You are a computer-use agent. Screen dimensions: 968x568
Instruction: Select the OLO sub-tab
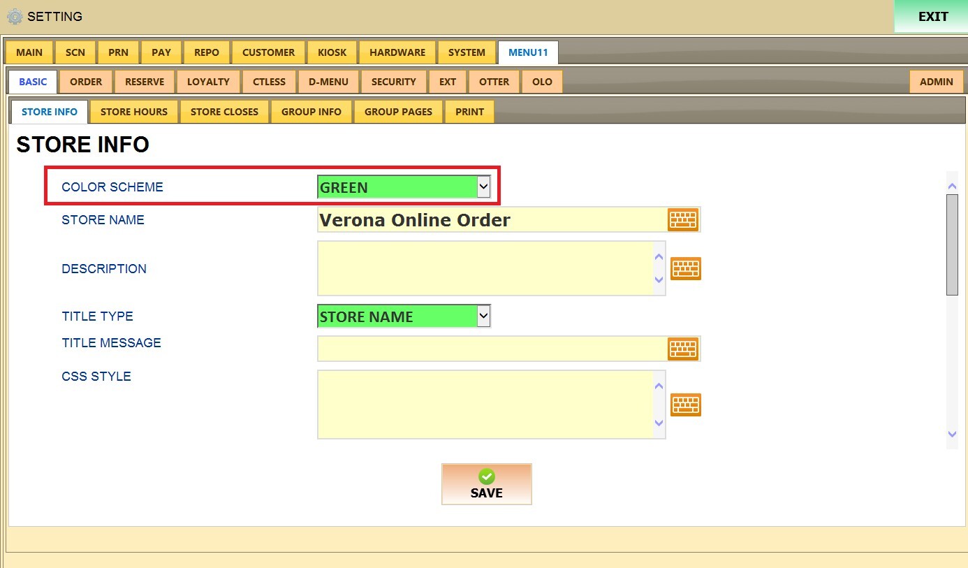pyautogui.click(x=542, y=82)
